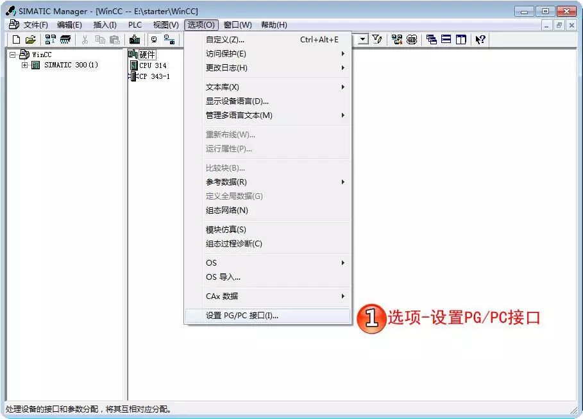The height and width of the screenshot is (419, 583).
Task: Select 组态网络(N) menu entry
Action: tap(267, 210)
